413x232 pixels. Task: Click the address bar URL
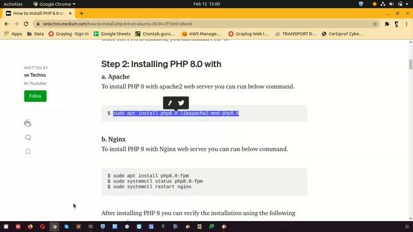coord(117,24)
